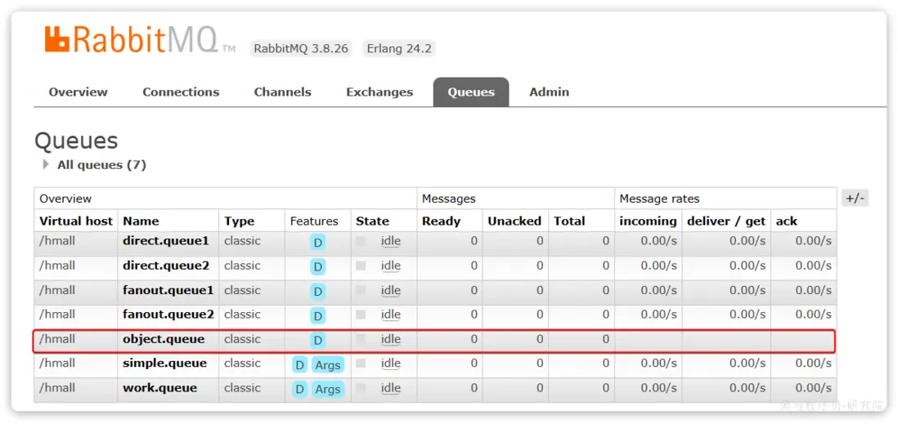Sort queues by the Name column header
Viewport: 898px width, 424px height.
141,221
